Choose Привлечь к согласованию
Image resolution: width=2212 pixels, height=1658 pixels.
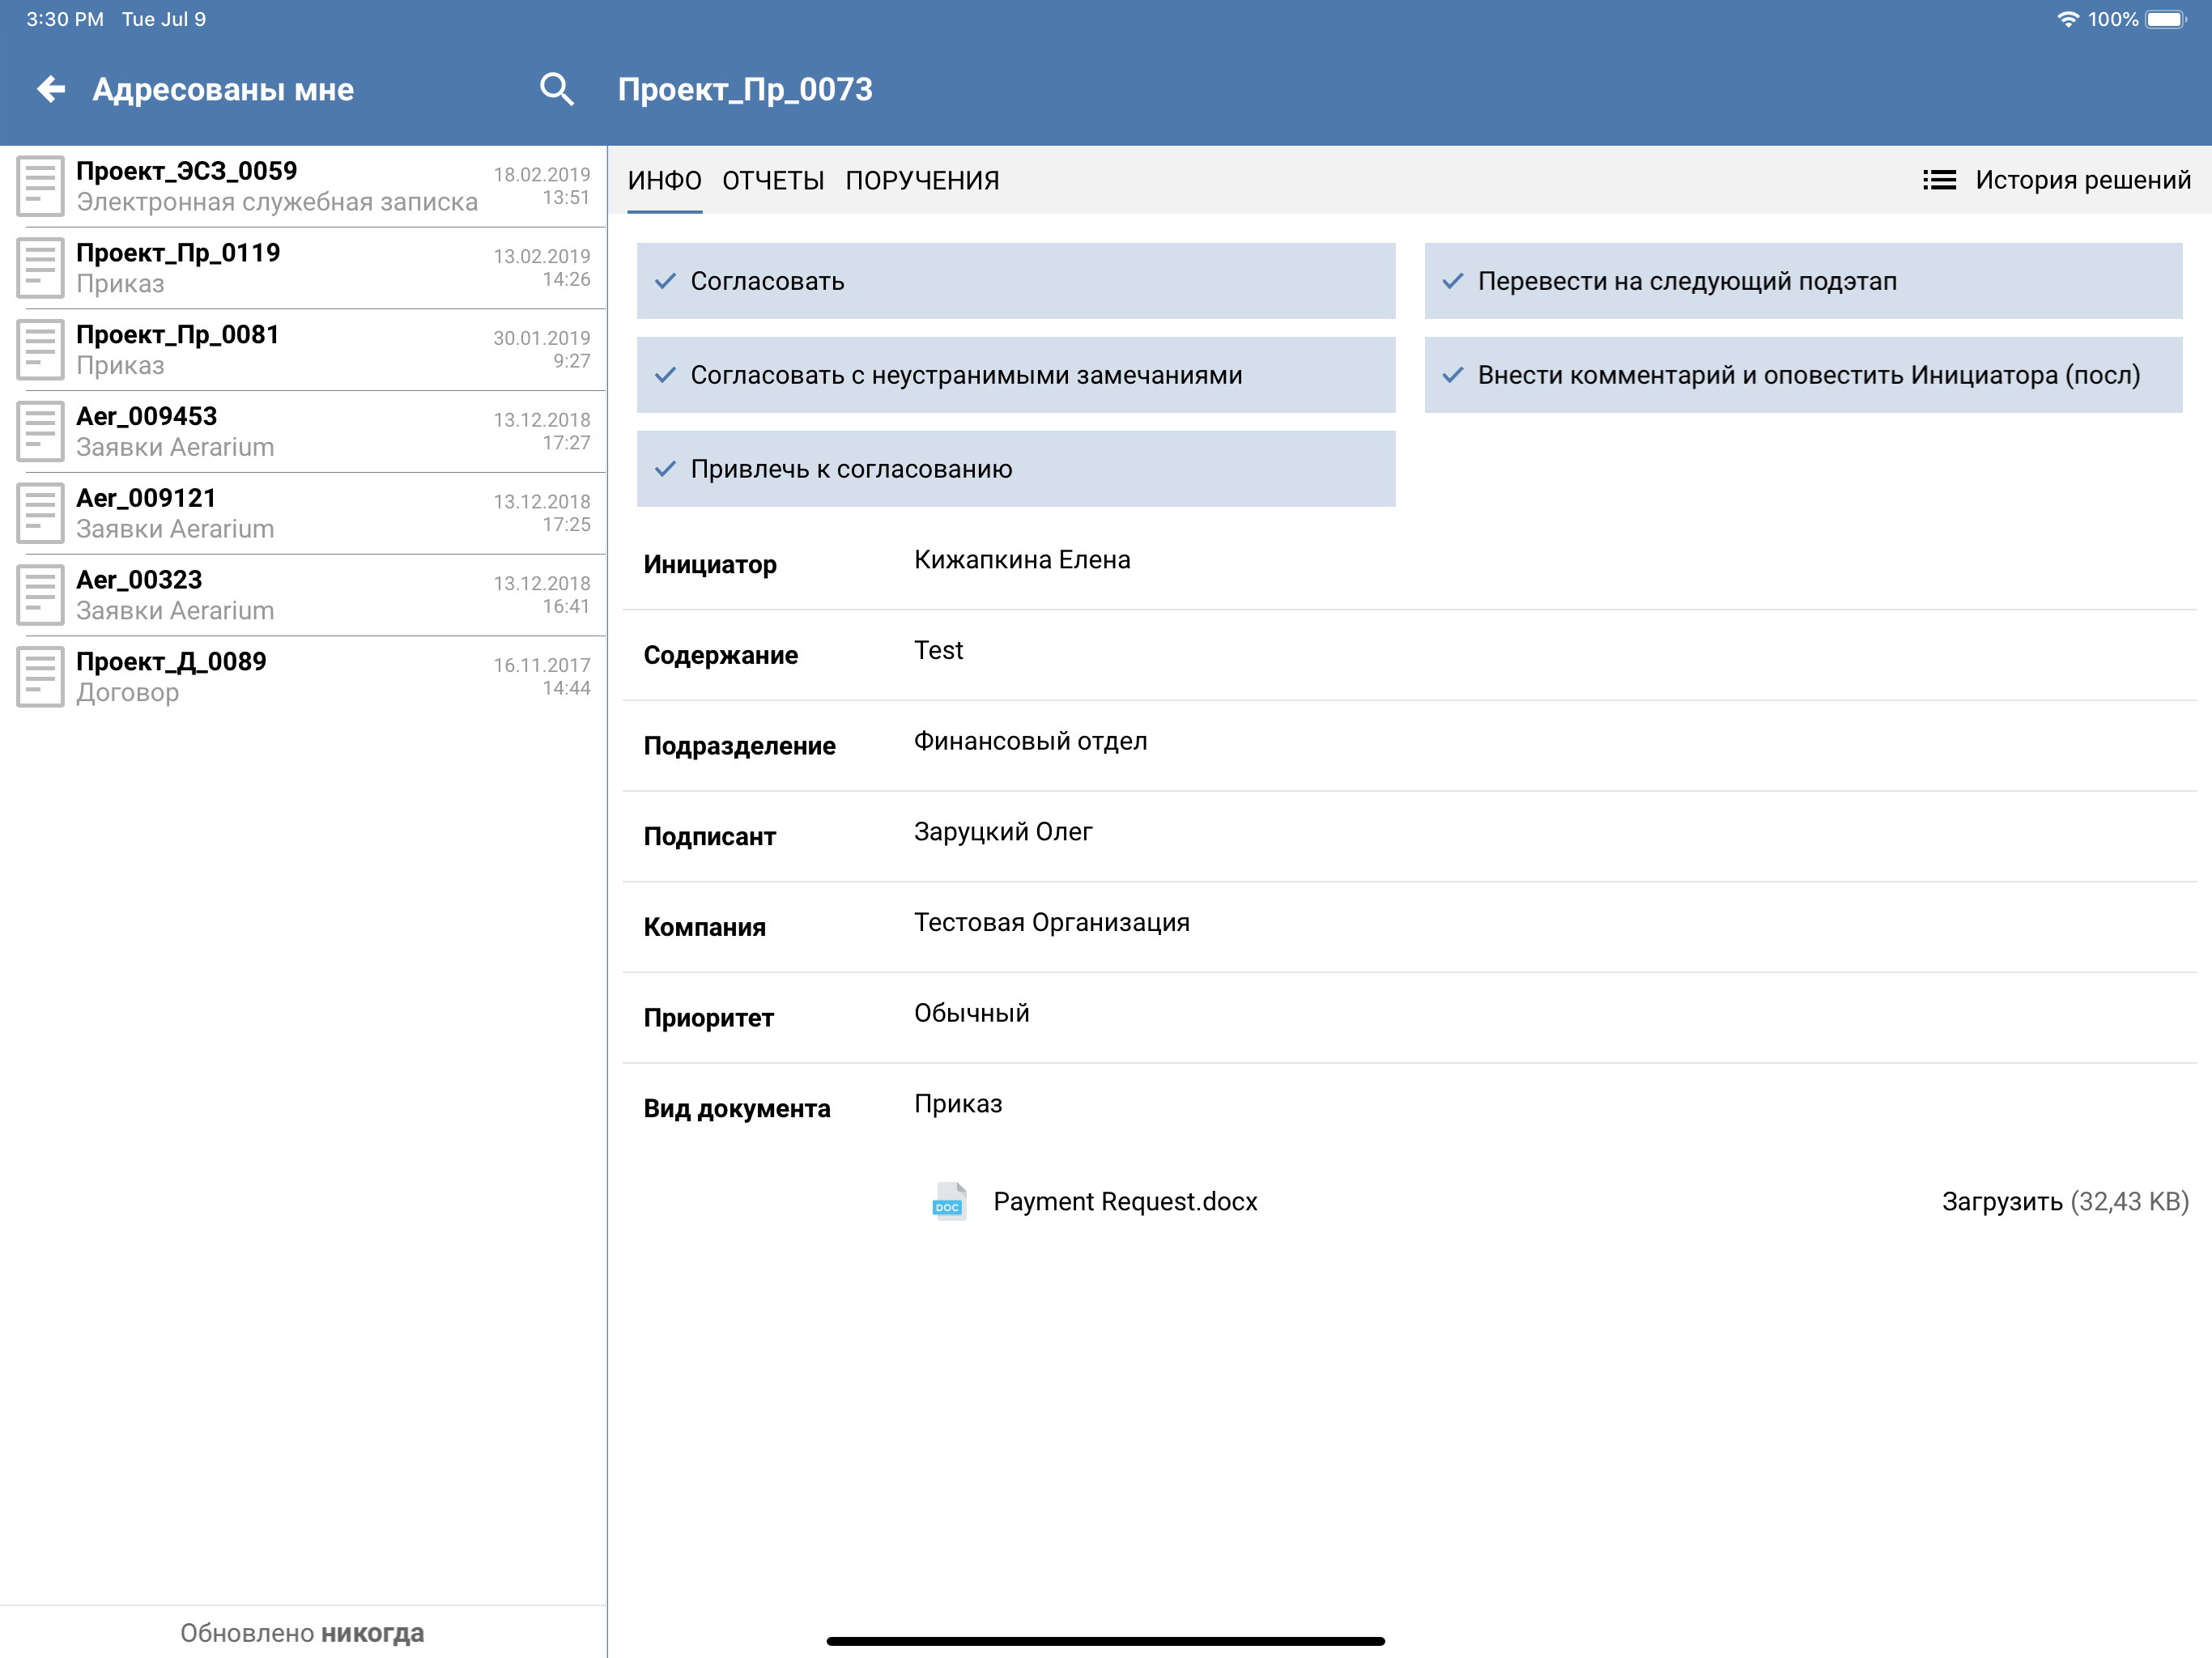[1016, 469]
